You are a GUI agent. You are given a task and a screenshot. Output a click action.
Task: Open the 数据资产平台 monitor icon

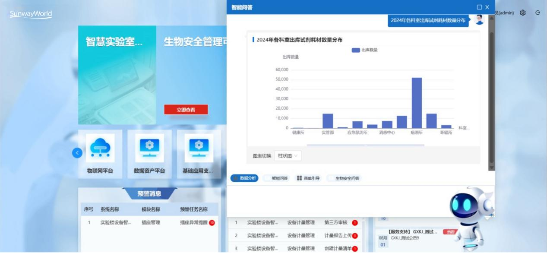tap(149, 148)
